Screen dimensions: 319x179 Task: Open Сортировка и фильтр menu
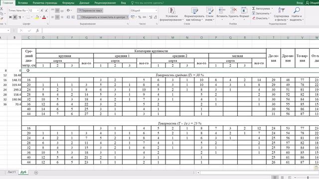click(x=281, y=14)
